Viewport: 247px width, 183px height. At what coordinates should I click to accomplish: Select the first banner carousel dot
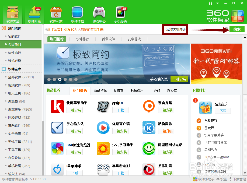pyautogui.click(x=49, y=79)
